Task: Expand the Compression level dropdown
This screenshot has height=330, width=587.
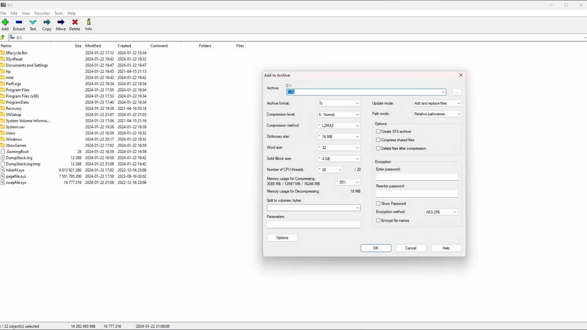Action: tap(339, 115)
